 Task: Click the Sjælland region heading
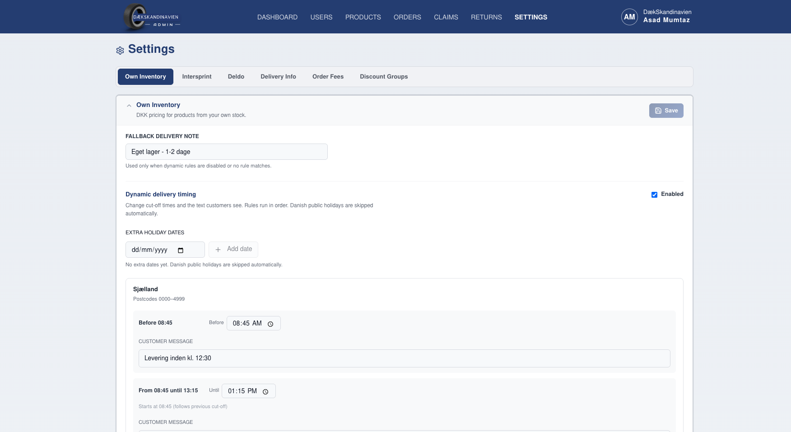click(145, 289)
